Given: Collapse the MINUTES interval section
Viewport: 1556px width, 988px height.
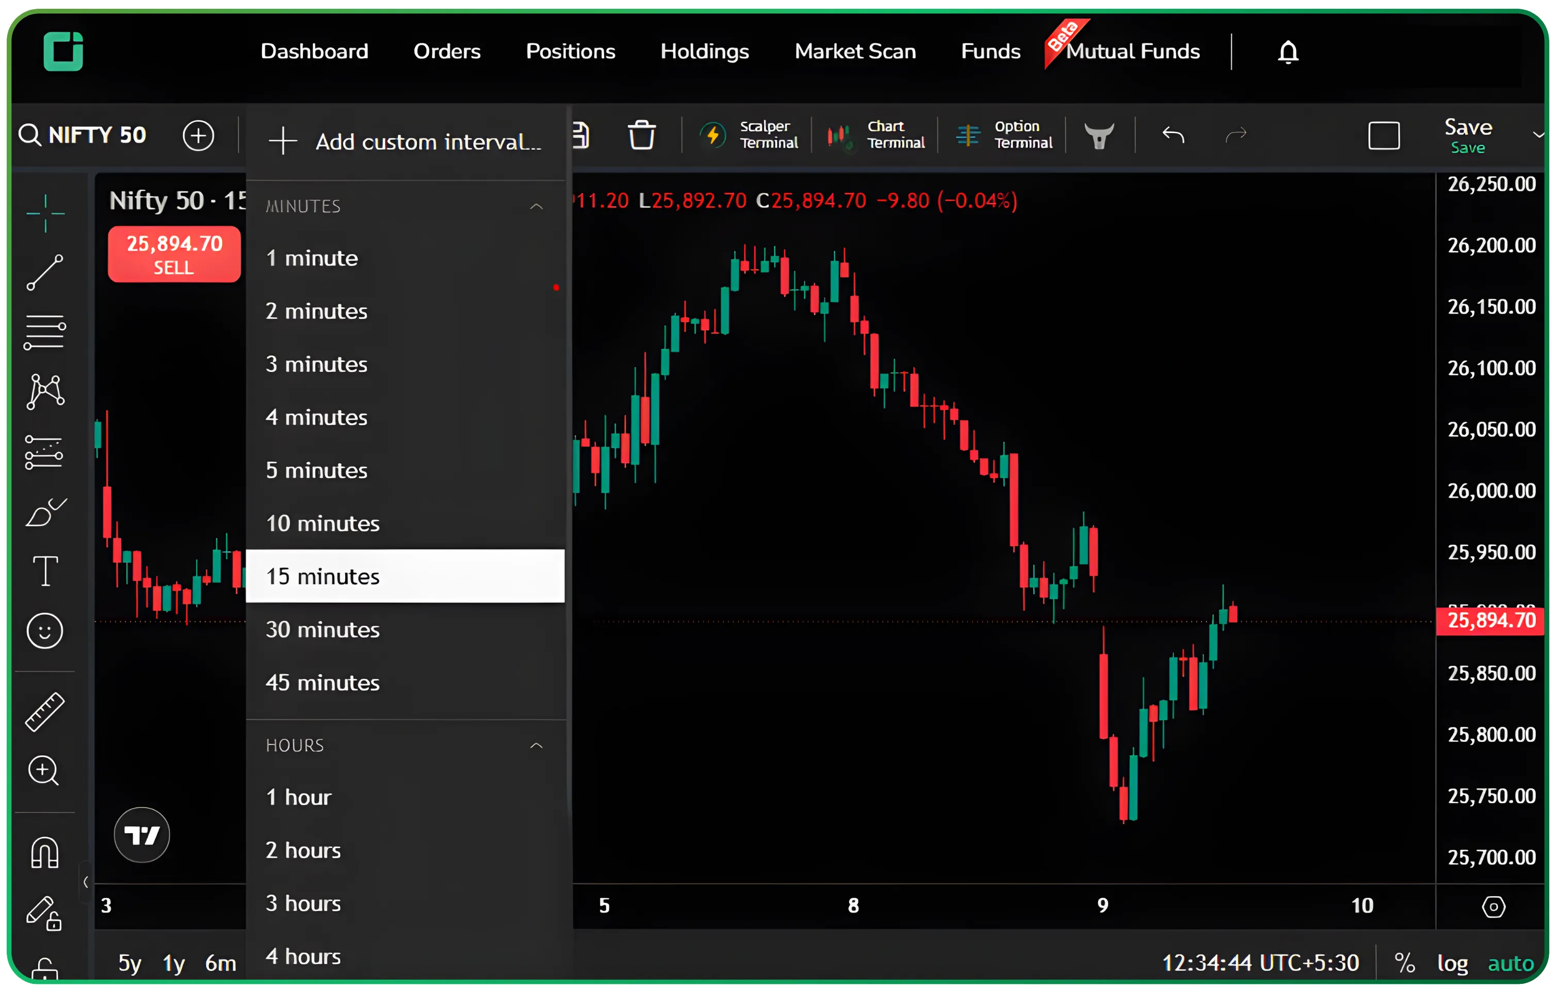Looking at the screenshot, I should click(537, 207).
